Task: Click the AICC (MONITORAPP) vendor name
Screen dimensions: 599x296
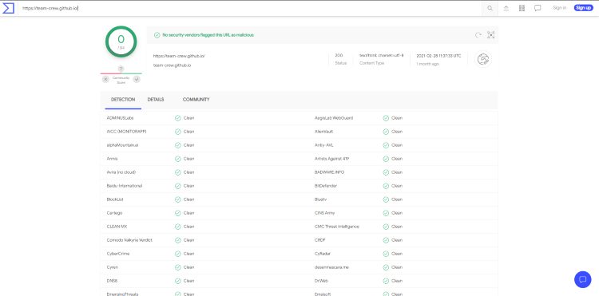Action: point(126,132)
